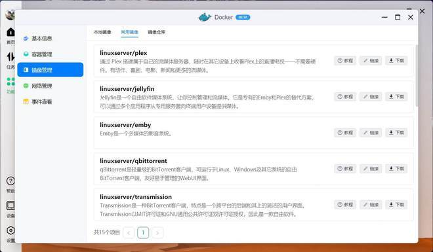The width and height of the screenshot is (433, 252).
Task: Open the settings gear icon in dock
Action: coord(10,230)
